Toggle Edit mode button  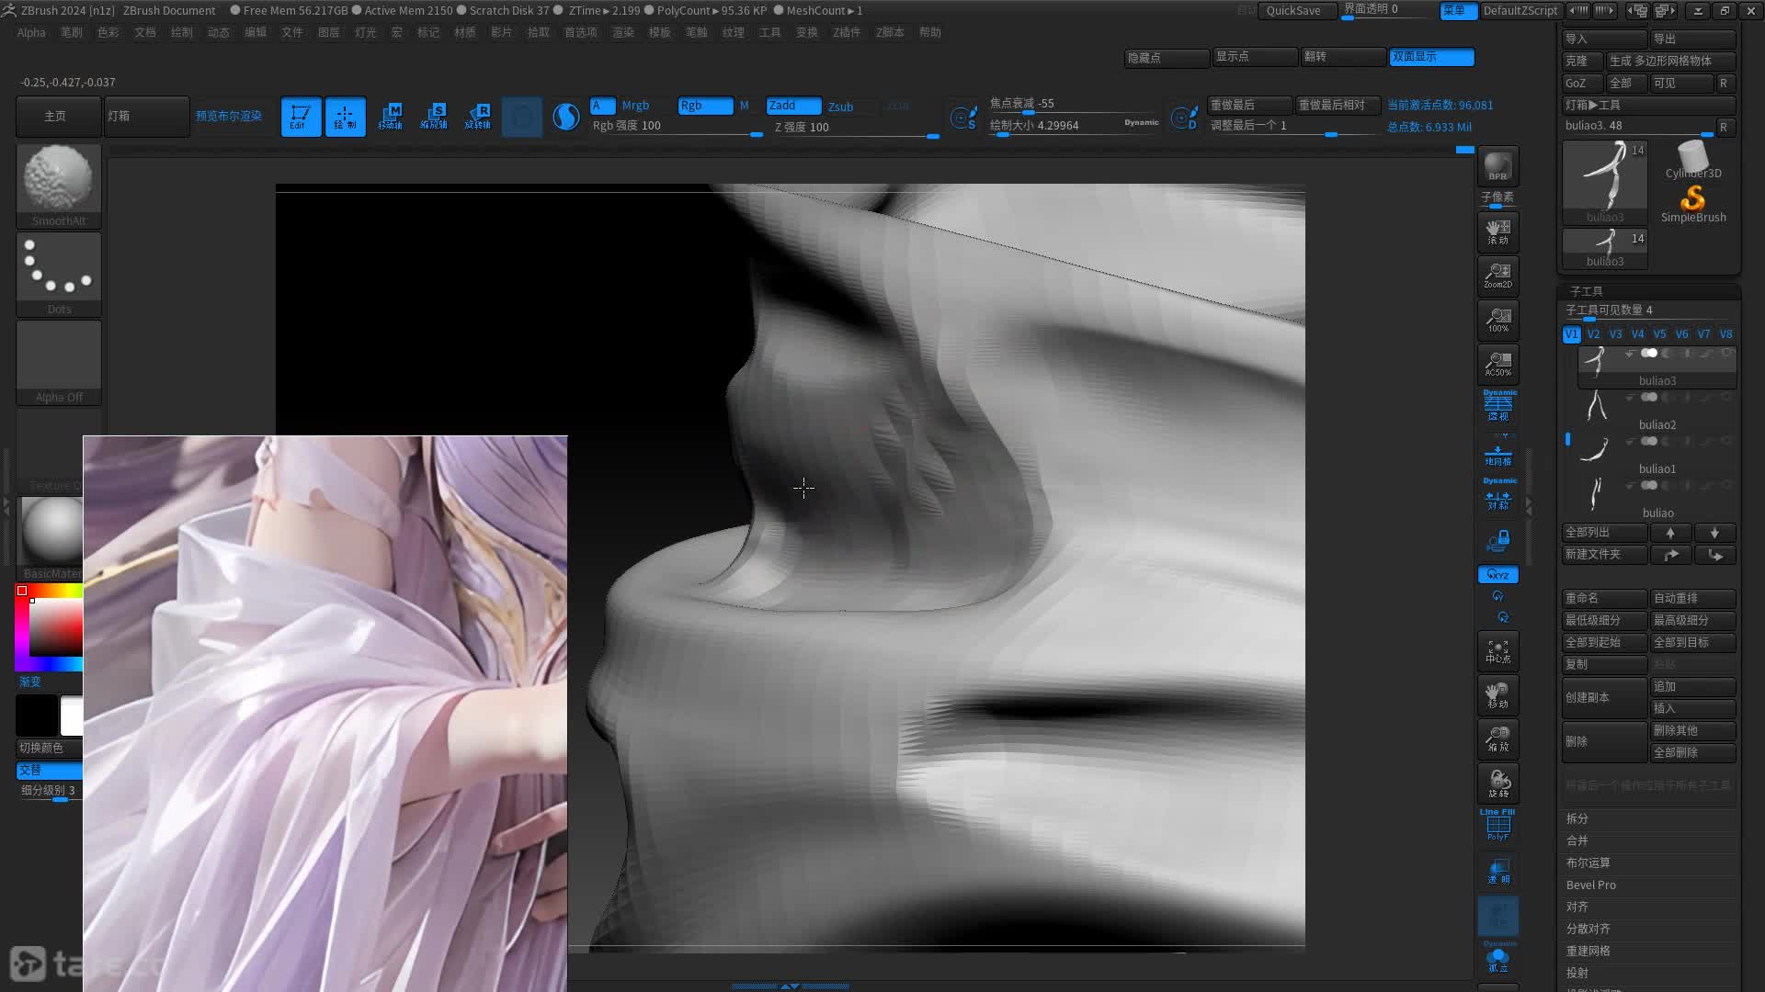click(x=301, y=117)
